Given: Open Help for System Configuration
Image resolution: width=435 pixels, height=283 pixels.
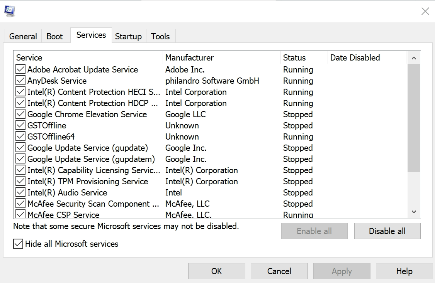Looking at the screenshot, I should 404,271.
